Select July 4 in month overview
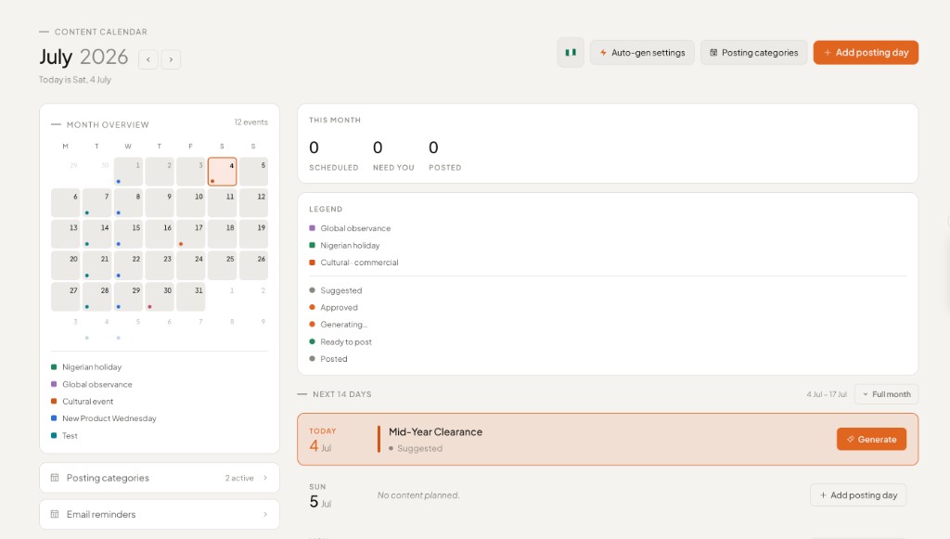 click(223, 172)
